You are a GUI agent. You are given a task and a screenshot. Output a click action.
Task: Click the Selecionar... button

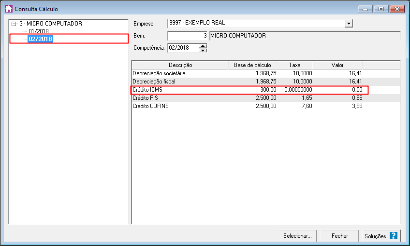[297, 236]
